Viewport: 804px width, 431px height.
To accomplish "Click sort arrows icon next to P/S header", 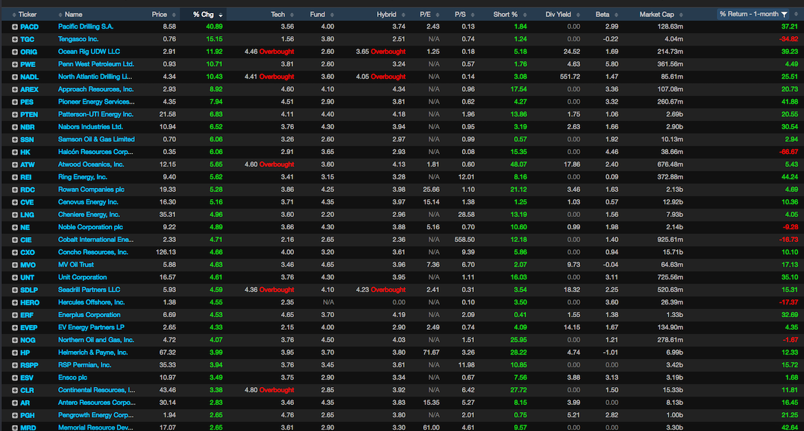I will [x=472, y=15].
